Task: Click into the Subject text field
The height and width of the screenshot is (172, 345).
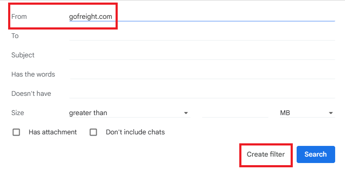Action: point(201,55)
